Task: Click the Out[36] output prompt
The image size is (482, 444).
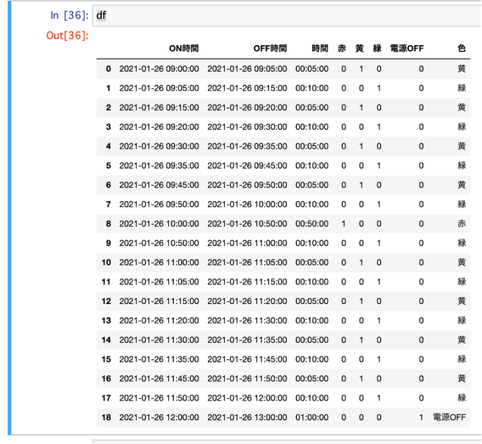Action: (67, 35)
